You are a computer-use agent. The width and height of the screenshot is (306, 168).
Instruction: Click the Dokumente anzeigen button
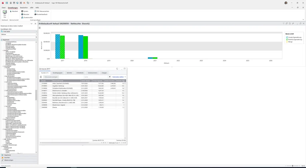51,77
